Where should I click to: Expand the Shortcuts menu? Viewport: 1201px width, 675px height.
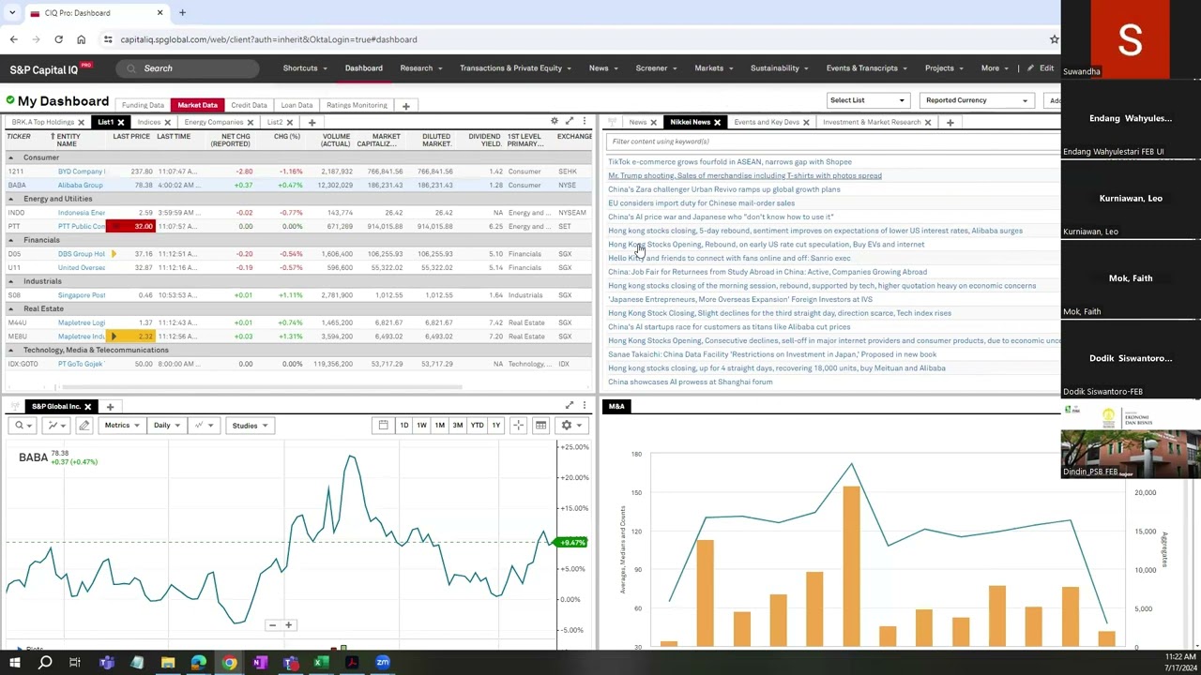click(x=305, y=68)
